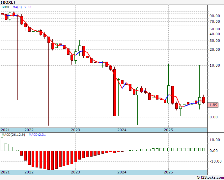Click the green candle at the 2025 gridline
The width and height of the screenshot is (224, 180).
coord(169,94)
